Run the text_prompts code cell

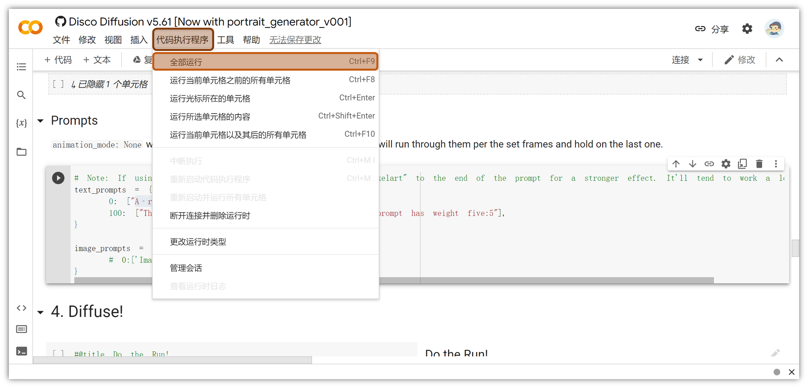point(58,178)
